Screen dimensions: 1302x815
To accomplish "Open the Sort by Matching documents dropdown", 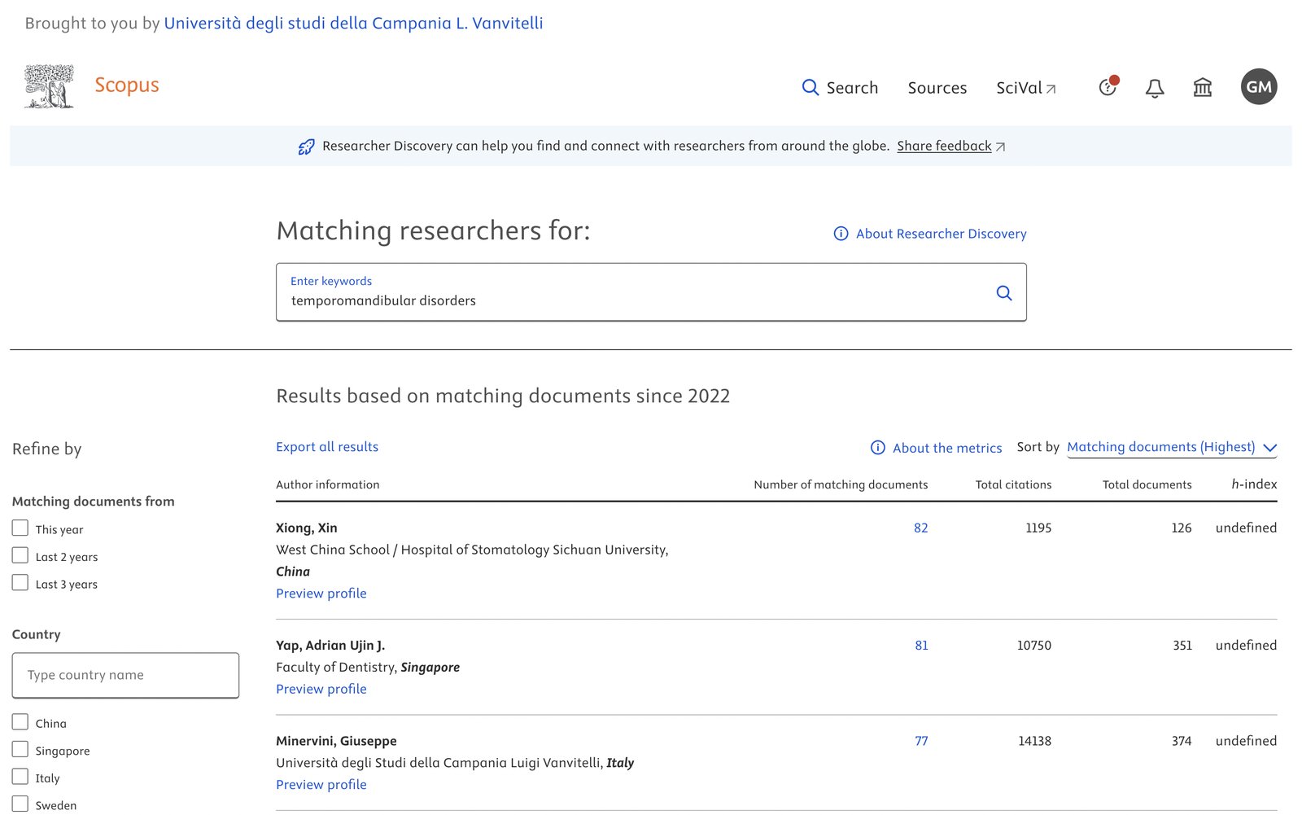I will coord(1172,447).
